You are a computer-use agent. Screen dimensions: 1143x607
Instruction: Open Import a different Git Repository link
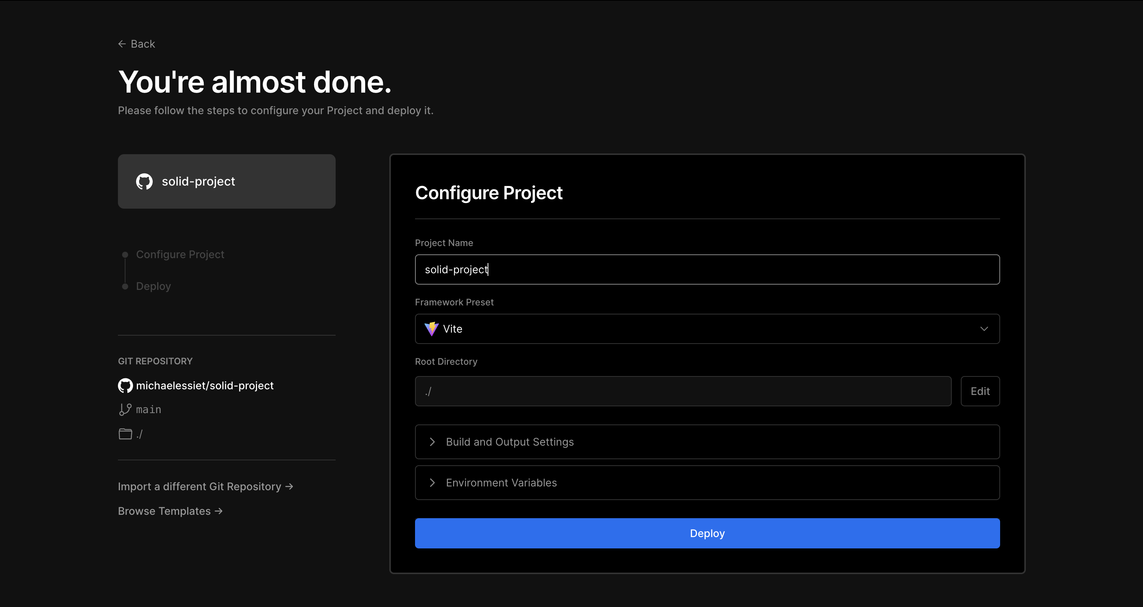pyautogui.click(x=205, y=487)
